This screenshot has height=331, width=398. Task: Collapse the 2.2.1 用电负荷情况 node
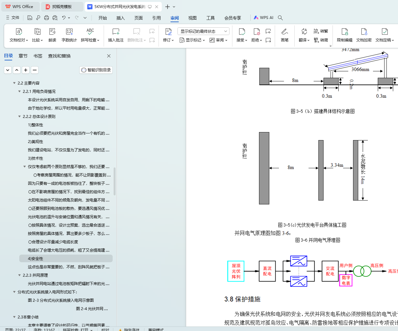tap(19, 91)
